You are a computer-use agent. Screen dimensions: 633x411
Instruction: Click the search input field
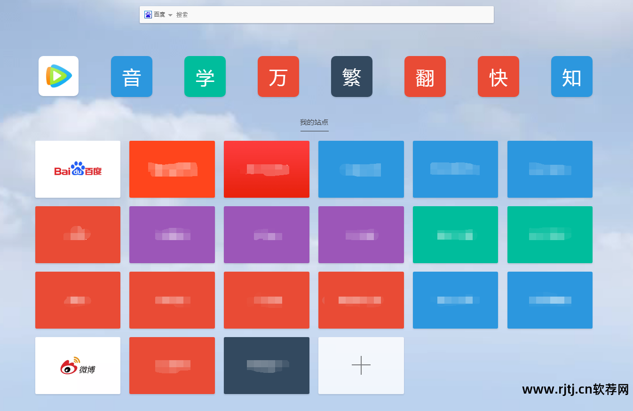[282, 14]
